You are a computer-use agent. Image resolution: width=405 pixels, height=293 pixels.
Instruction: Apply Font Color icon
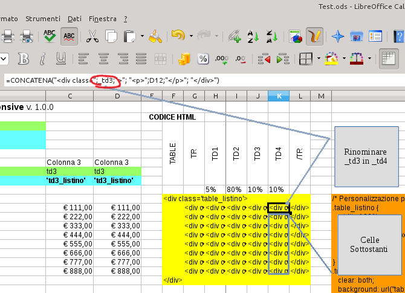point(357,59)
